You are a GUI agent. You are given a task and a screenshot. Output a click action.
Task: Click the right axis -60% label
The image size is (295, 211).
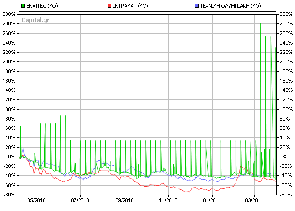pyautogui.click(x=285, y=185)
